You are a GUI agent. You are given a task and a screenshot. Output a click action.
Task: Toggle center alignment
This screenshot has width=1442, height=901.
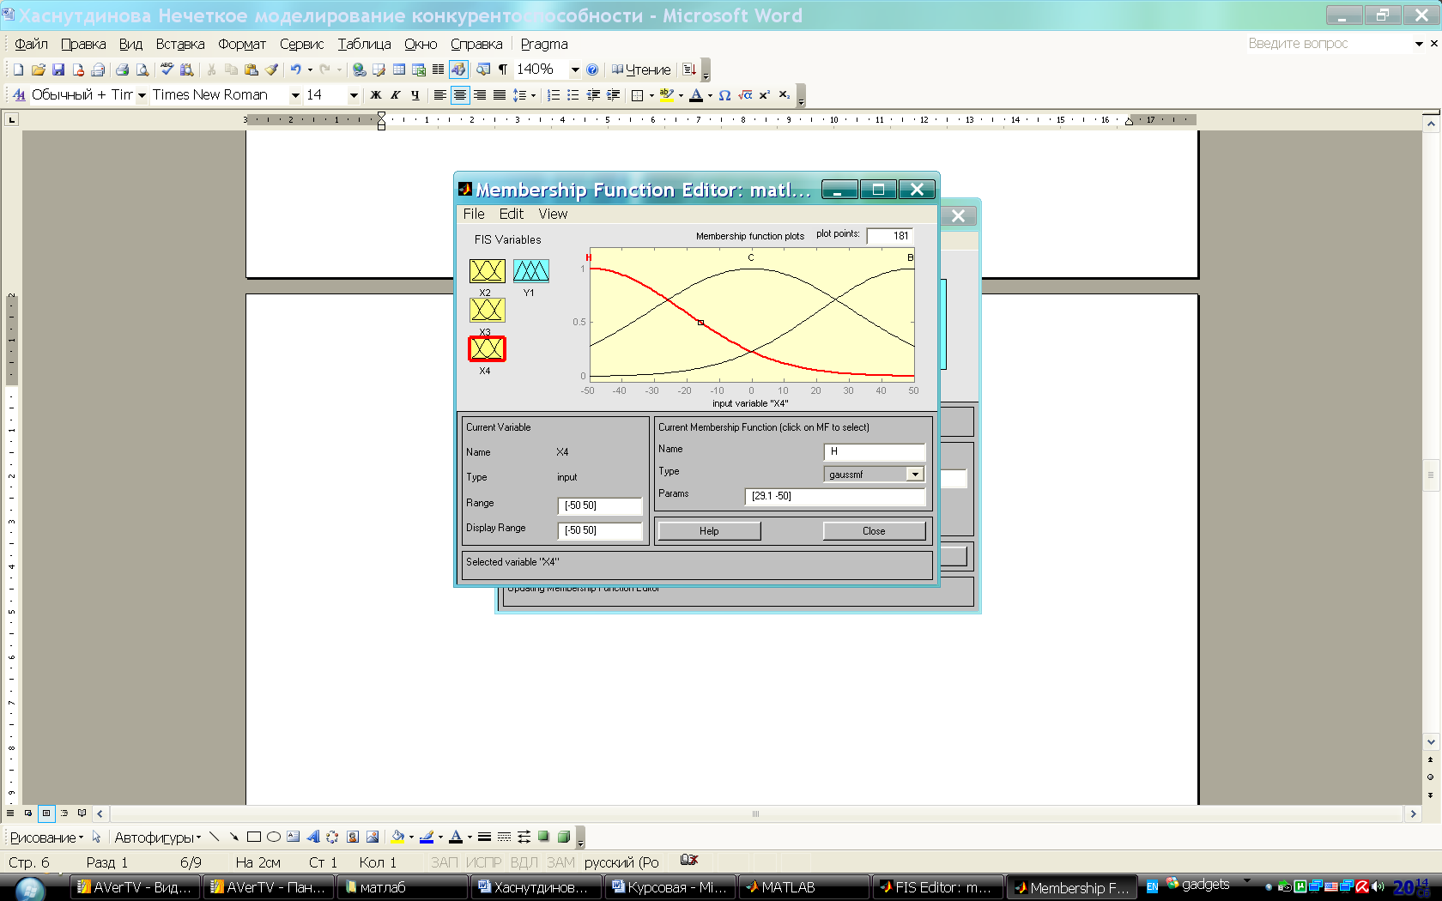pyautogui.click(x=460, y=95)
